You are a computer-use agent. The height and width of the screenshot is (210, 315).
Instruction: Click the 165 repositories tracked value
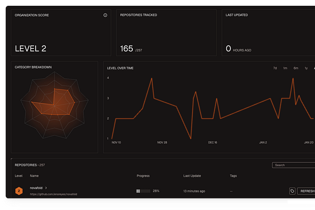127,49
